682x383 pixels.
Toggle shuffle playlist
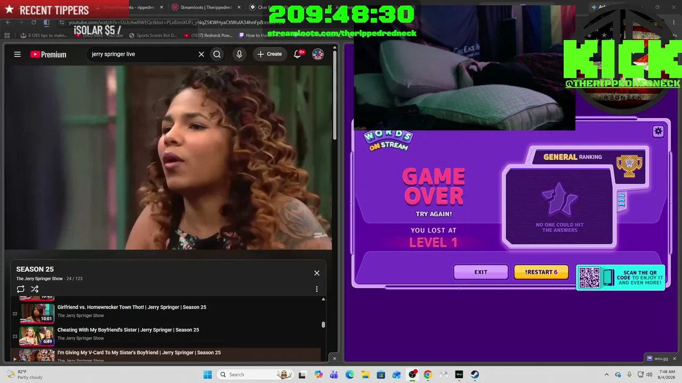[x=35, y=289]
